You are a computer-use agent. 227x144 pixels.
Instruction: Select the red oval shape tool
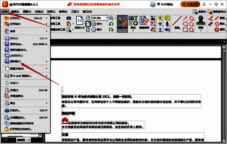(185, 24)
